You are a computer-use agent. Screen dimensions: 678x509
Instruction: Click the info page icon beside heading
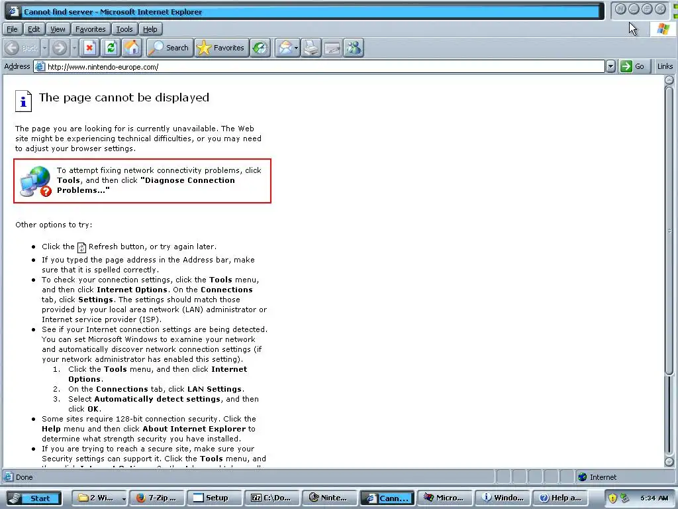pyautogui.click(x=23, y=101)
